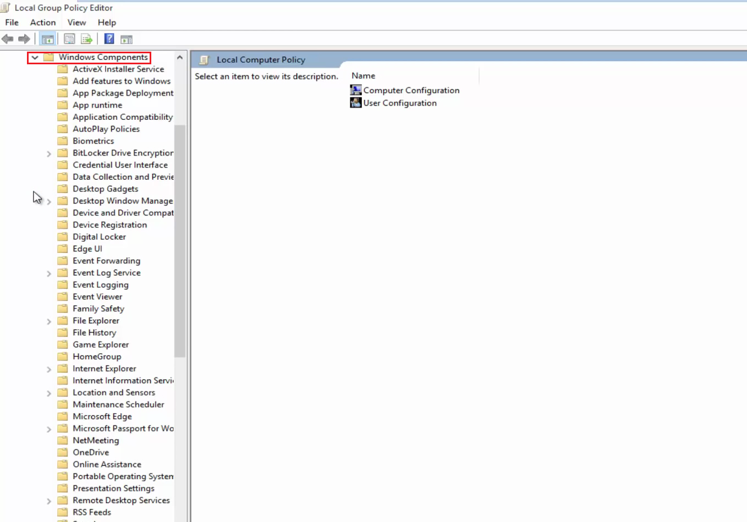
Task: Expand Event Log Service node
Action: 49,274
